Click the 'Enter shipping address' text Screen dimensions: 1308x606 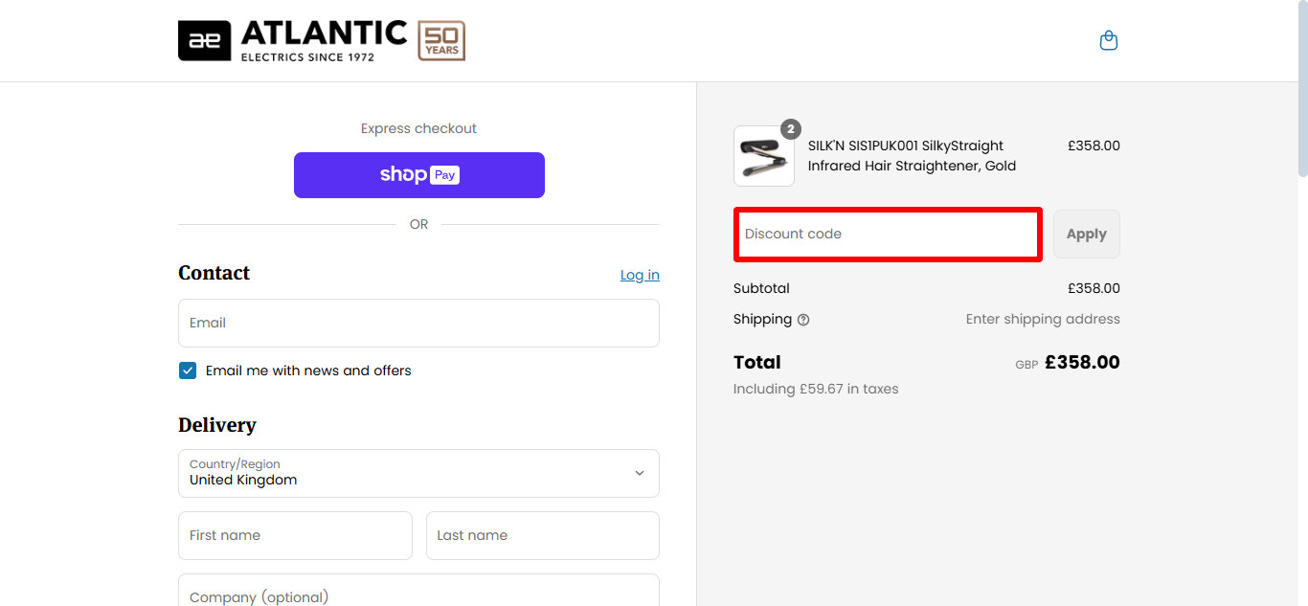[1043, 319]
